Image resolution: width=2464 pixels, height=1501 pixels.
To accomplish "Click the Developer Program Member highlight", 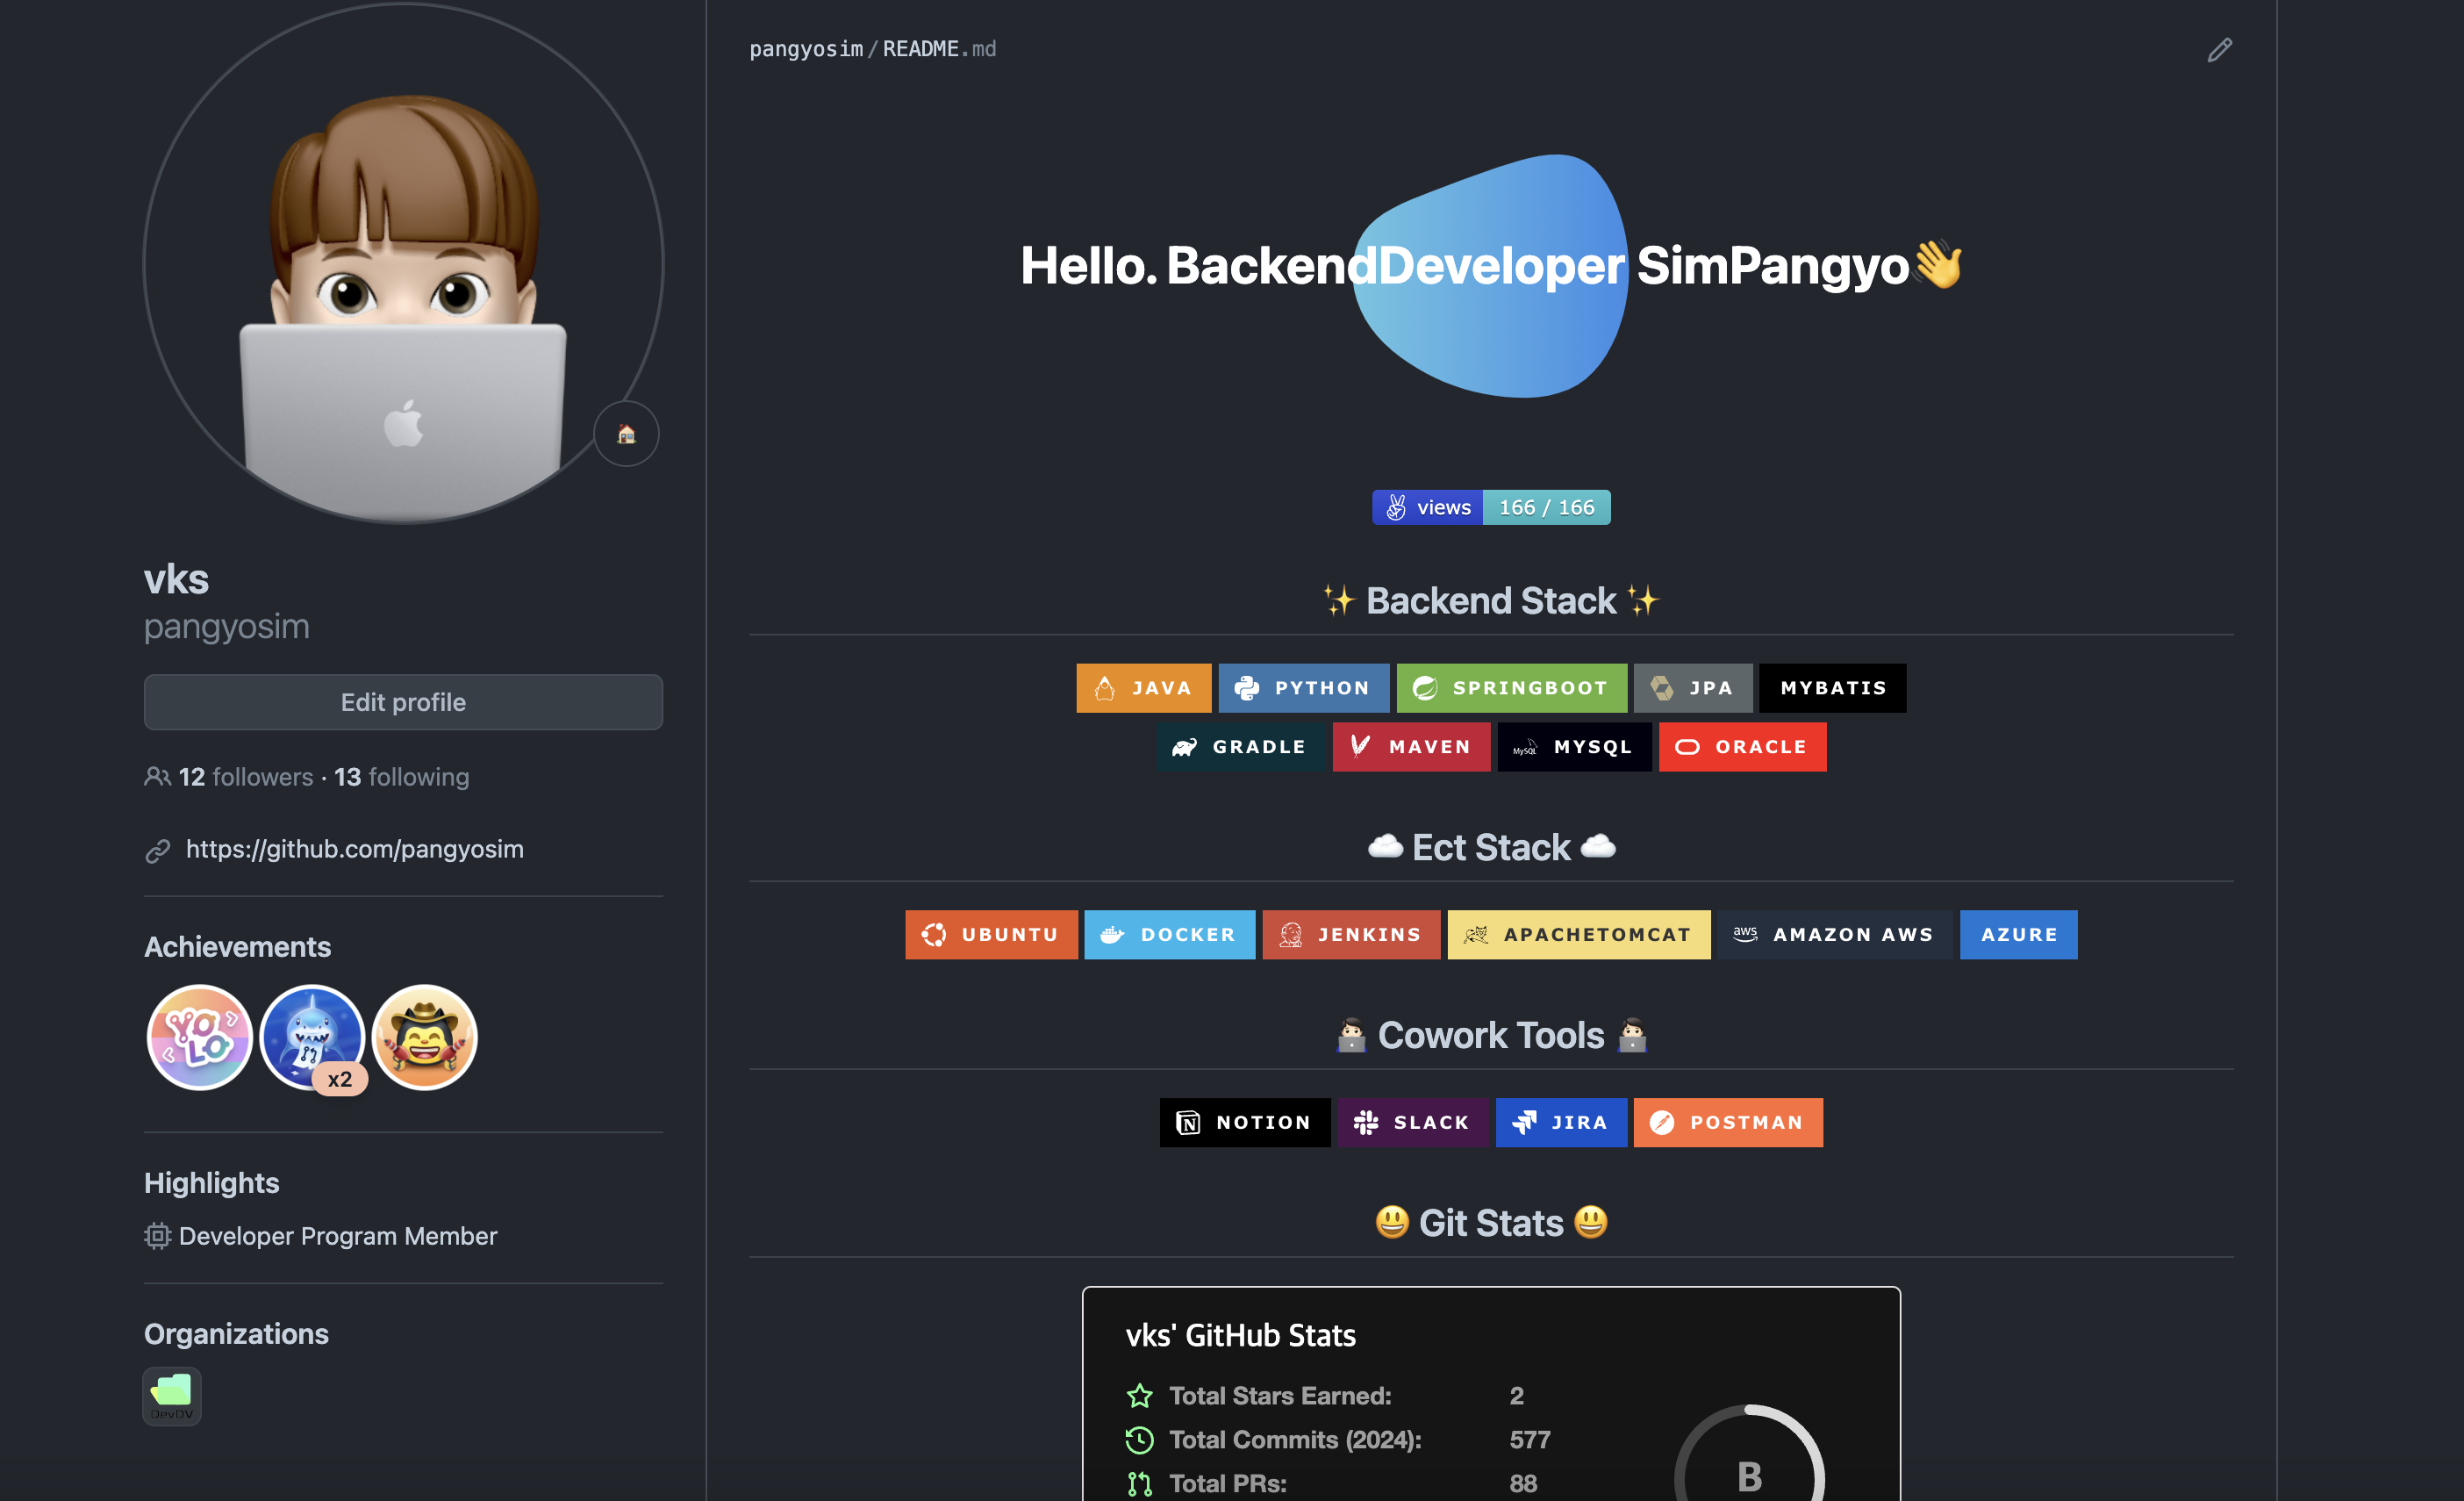I will [x=337, y=1236].
